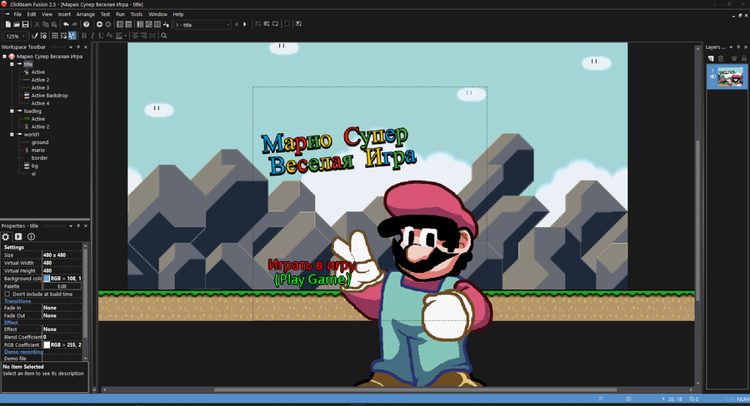Open the 125% zoom dropdown
750x406 pixels.
pyautogui.click(x=23, y=36)
